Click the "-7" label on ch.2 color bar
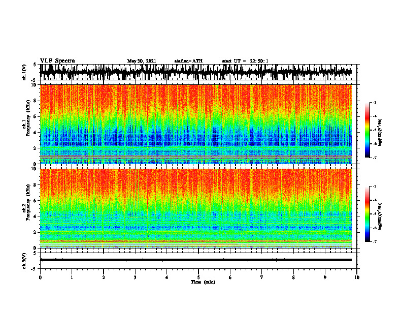The height and width of the screenshot is (311, 402). point(374,241)
